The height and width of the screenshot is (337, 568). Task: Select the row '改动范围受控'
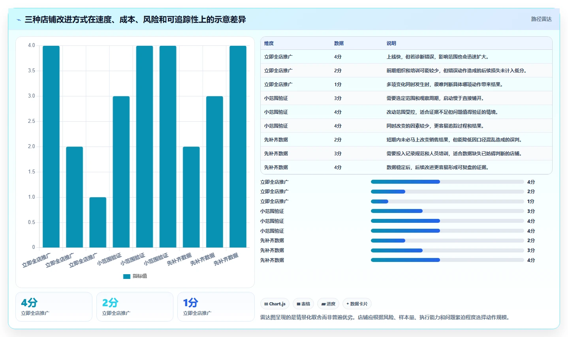click(x=406, y=112)
